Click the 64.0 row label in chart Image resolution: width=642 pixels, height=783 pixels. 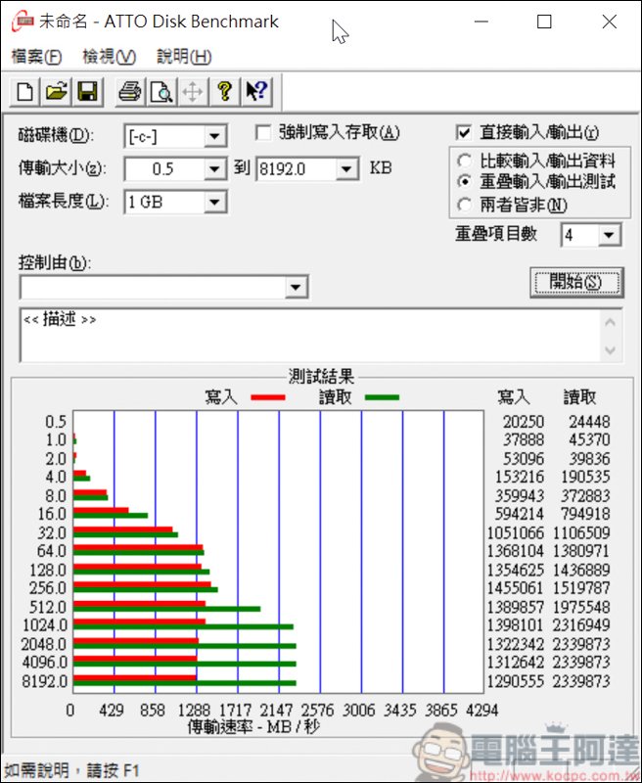[x=52, y=551]
